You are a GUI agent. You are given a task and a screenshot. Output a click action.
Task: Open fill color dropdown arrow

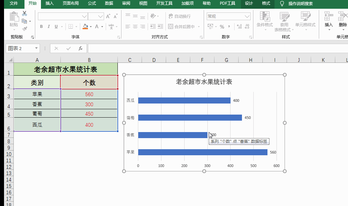click(91, 27)
